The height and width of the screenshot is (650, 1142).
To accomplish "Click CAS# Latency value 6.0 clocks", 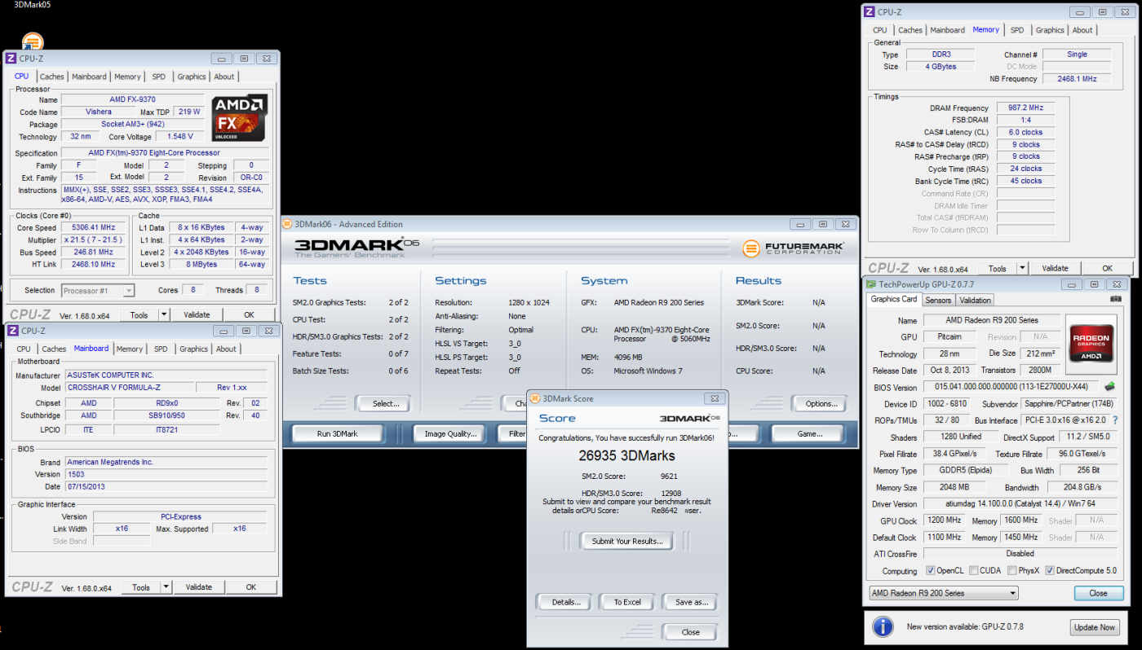I will click(x=1025, y=132).
